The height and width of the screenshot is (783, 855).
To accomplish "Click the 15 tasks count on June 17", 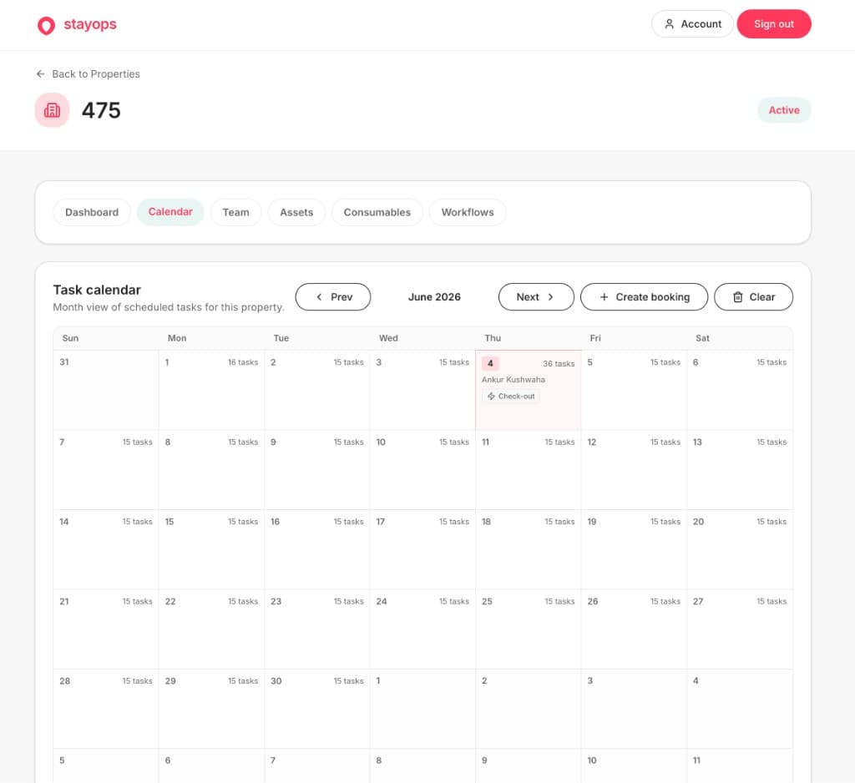I will 453,521.
